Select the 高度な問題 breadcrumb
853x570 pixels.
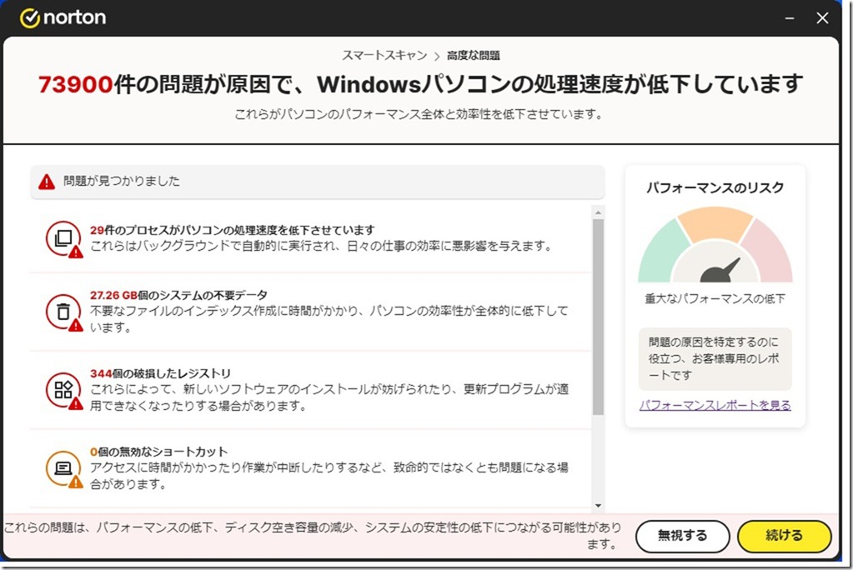click(474, 56)
